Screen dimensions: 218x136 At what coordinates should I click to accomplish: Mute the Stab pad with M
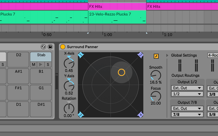[x=33, y=64]
